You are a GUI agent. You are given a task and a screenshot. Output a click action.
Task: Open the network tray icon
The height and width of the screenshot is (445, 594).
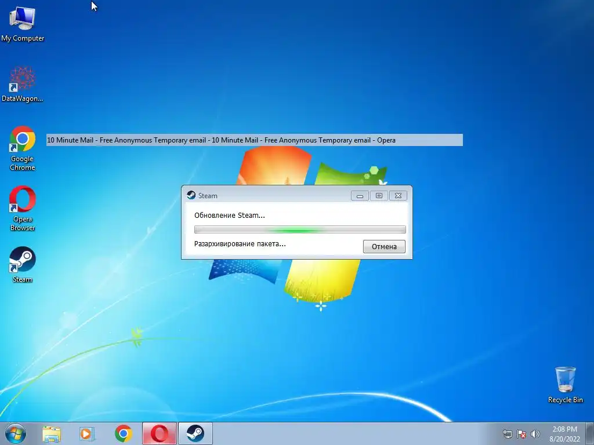point(507,433)
